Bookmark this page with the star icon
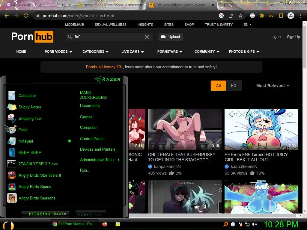 point(240,16)
